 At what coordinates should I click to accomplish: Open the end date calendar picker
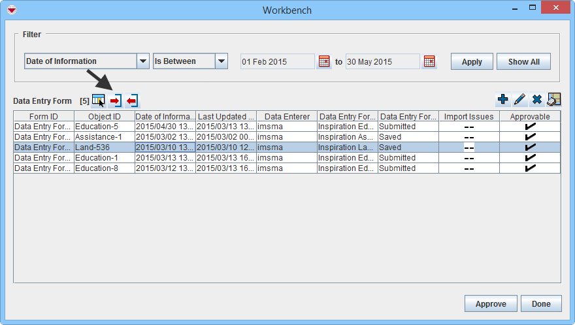click(429, 61)
